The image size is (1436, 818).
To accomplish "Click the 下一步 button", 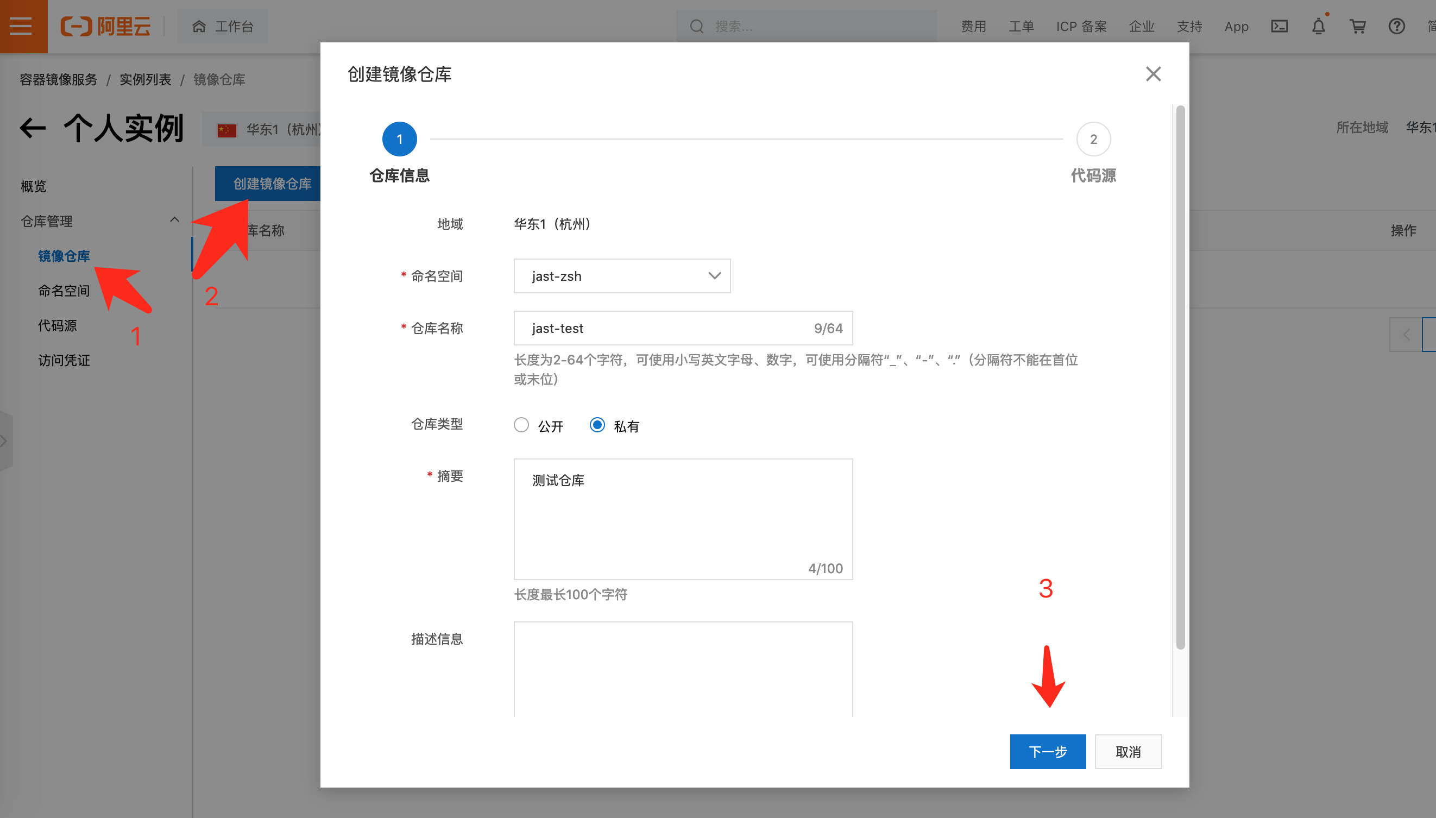I will tap(1047, 751).
